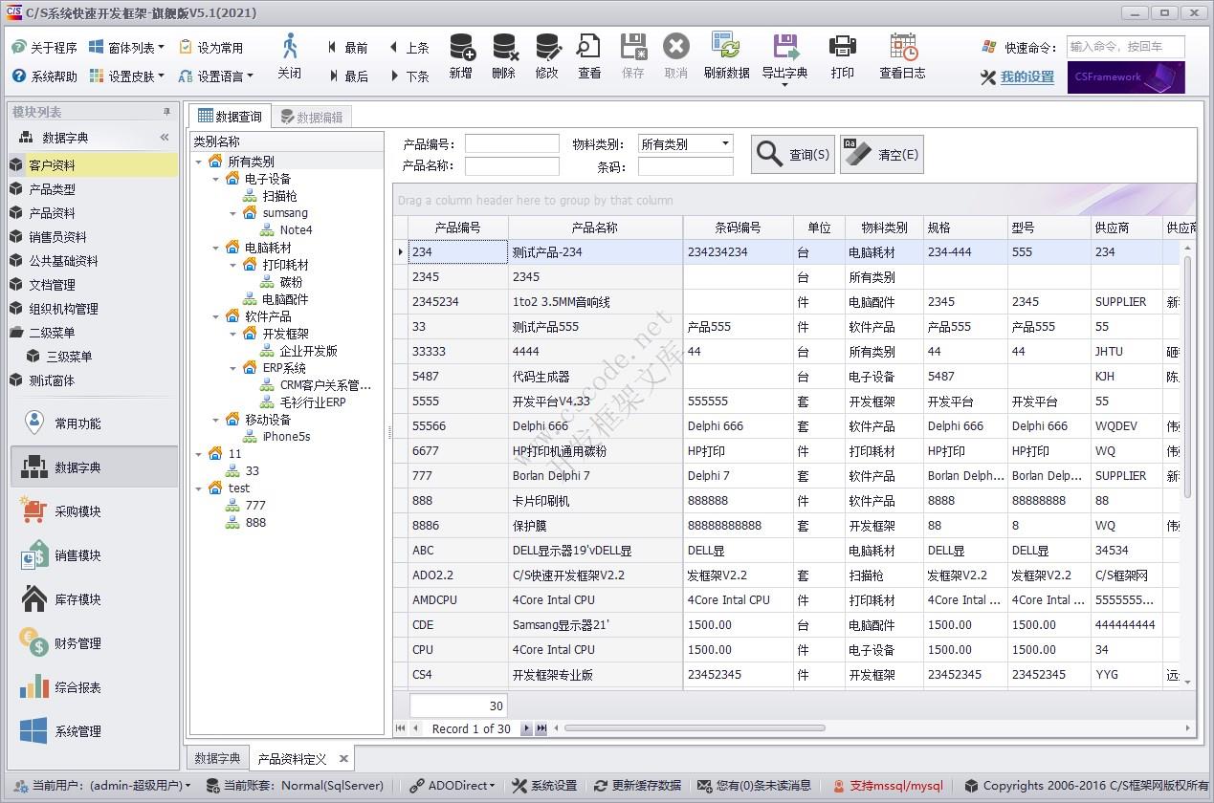Collapse the 电子设备 tree node
This screenshot has height=803, width=1214.
(216, 179)
